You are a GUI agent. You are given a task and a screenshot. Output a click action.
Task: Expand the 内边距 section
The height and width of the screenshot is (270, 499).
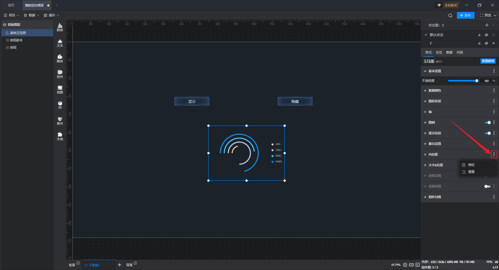(x=425, y=154)
